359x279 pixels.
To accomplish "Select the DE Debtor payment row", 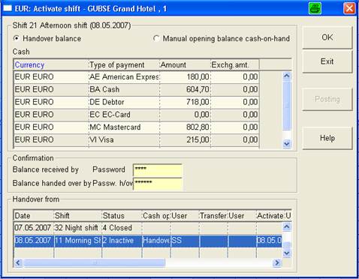I will point(137,102).
